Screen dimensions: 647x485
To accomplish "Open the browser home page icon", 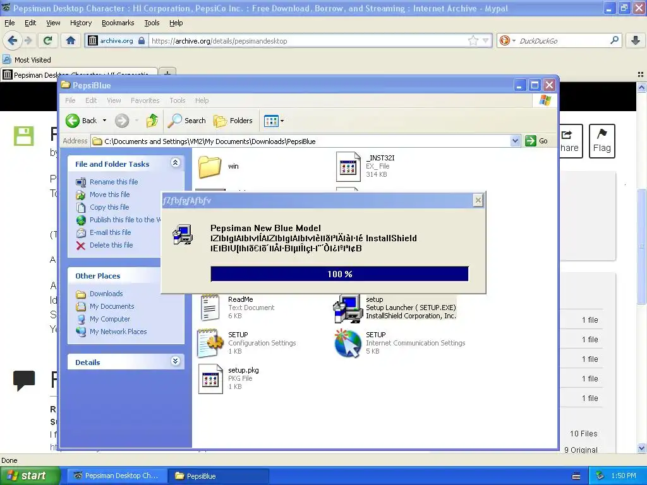I will [71, 40].
